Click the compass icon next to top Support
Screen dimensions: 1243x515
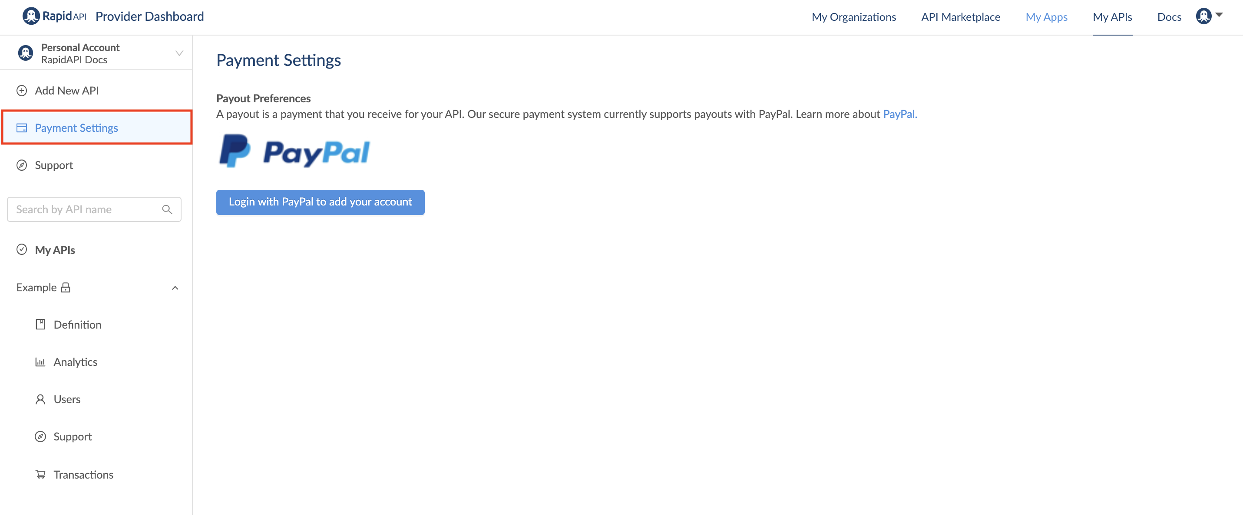(22, 165)
